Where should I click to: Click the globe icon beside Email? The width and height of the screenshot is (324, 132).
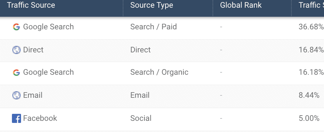point(16,95)
